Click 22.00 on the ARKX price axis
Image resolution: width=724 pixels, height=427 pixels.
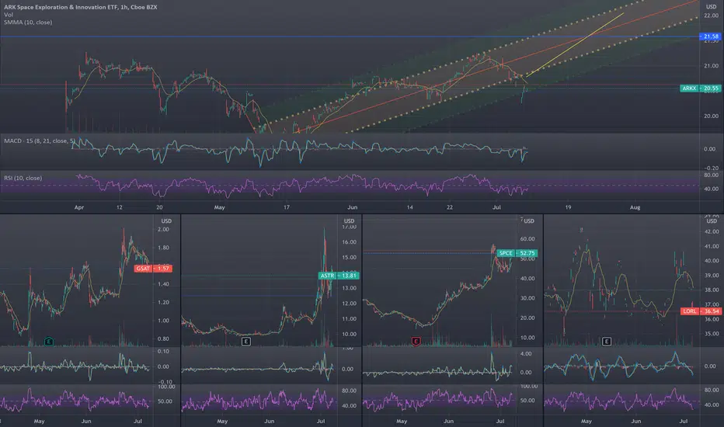(711, 16)
